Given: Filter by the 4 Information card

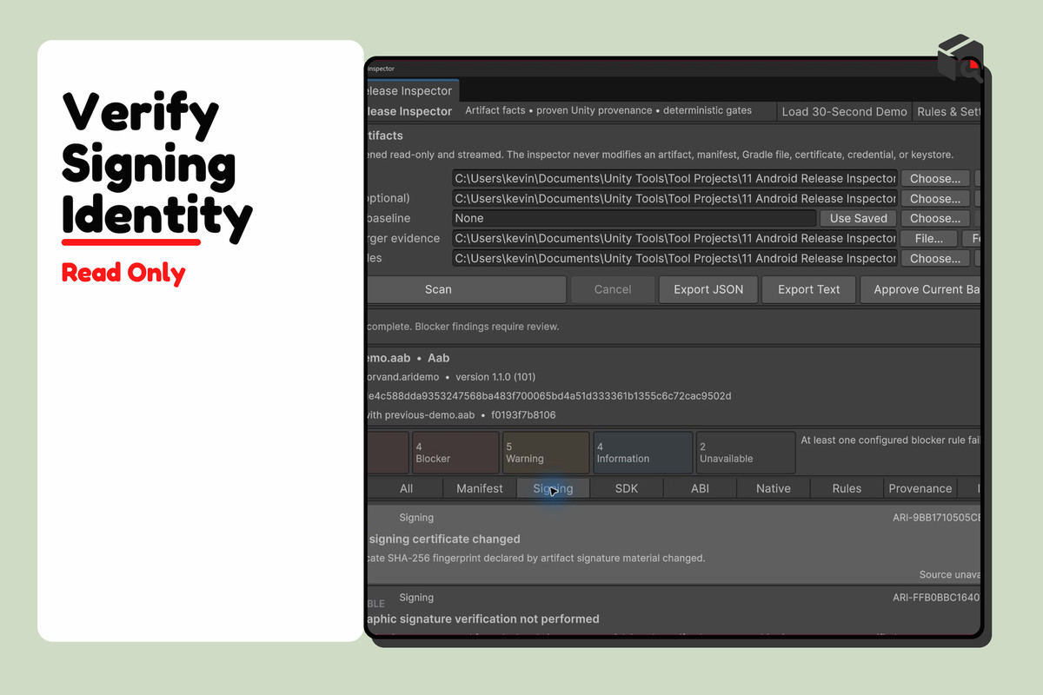Looking at the screenshot, I should click(x=643, y=453).
